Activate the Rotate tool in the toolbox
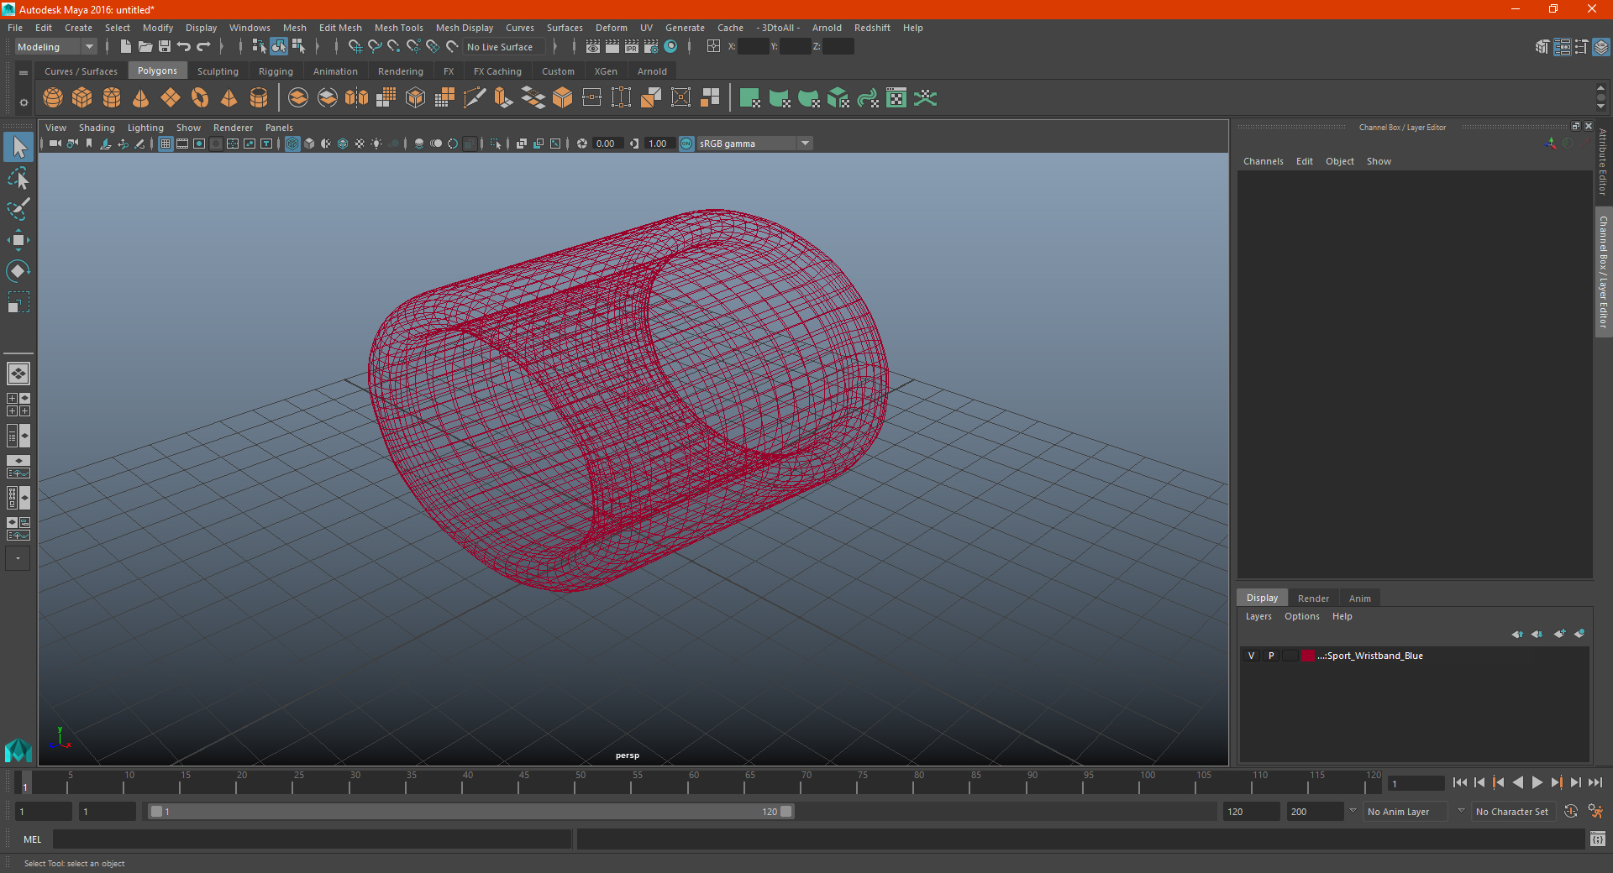 (x=18, y=270)
